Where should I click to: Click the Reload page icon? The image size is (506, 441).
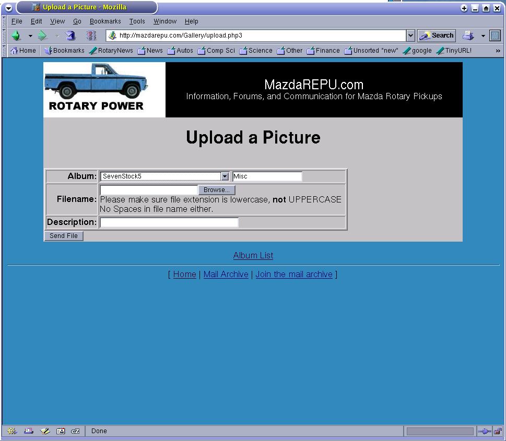point(70,35)
